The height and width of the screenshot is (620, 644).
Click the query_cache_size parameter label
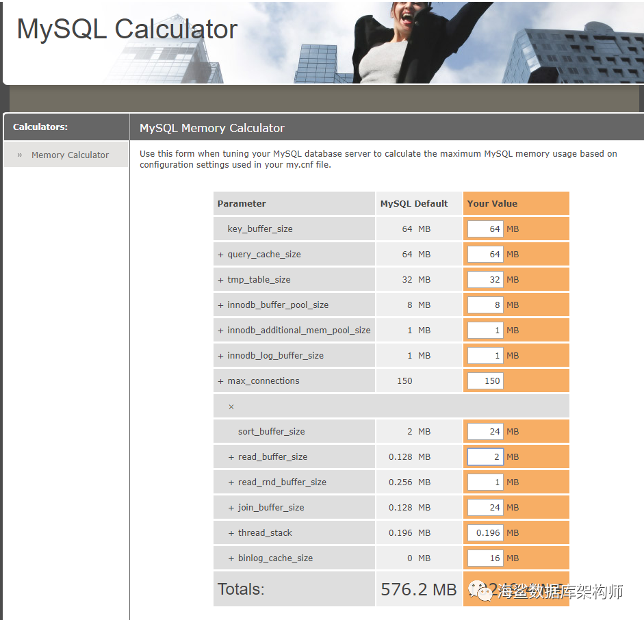pyautogui.click(x=264, y=255)
